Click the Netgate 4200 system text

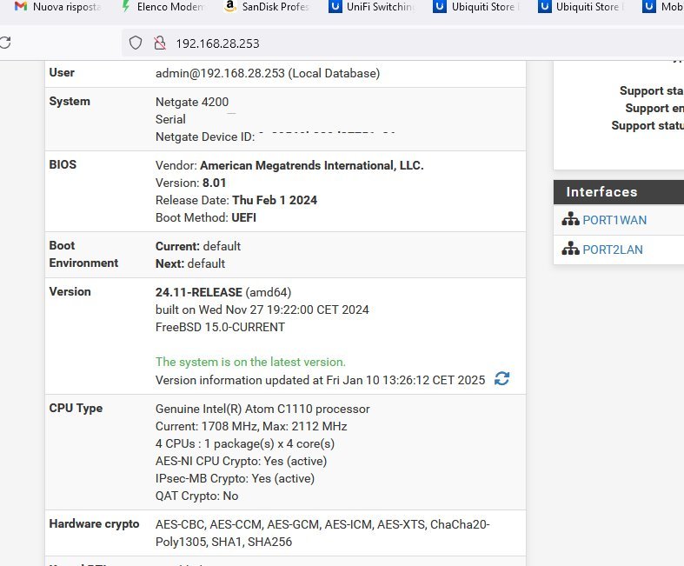[x=192, y=102]
